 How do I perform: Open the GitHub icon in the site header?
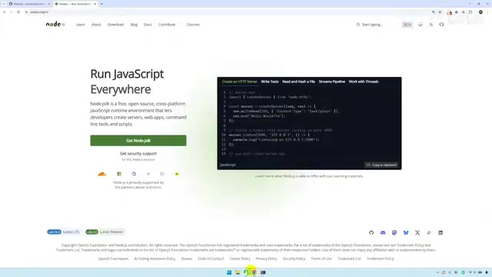click(441, 25)
